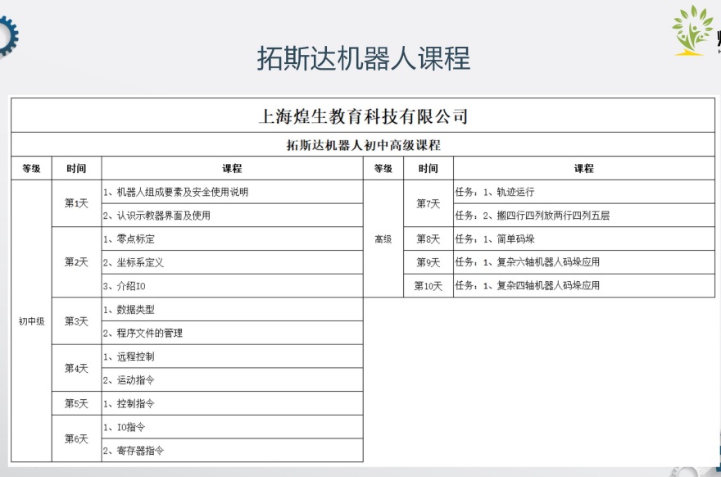Screen dimensions: 721x477
Task: Click the 等级 column header cell
Action: pos(30,167)
